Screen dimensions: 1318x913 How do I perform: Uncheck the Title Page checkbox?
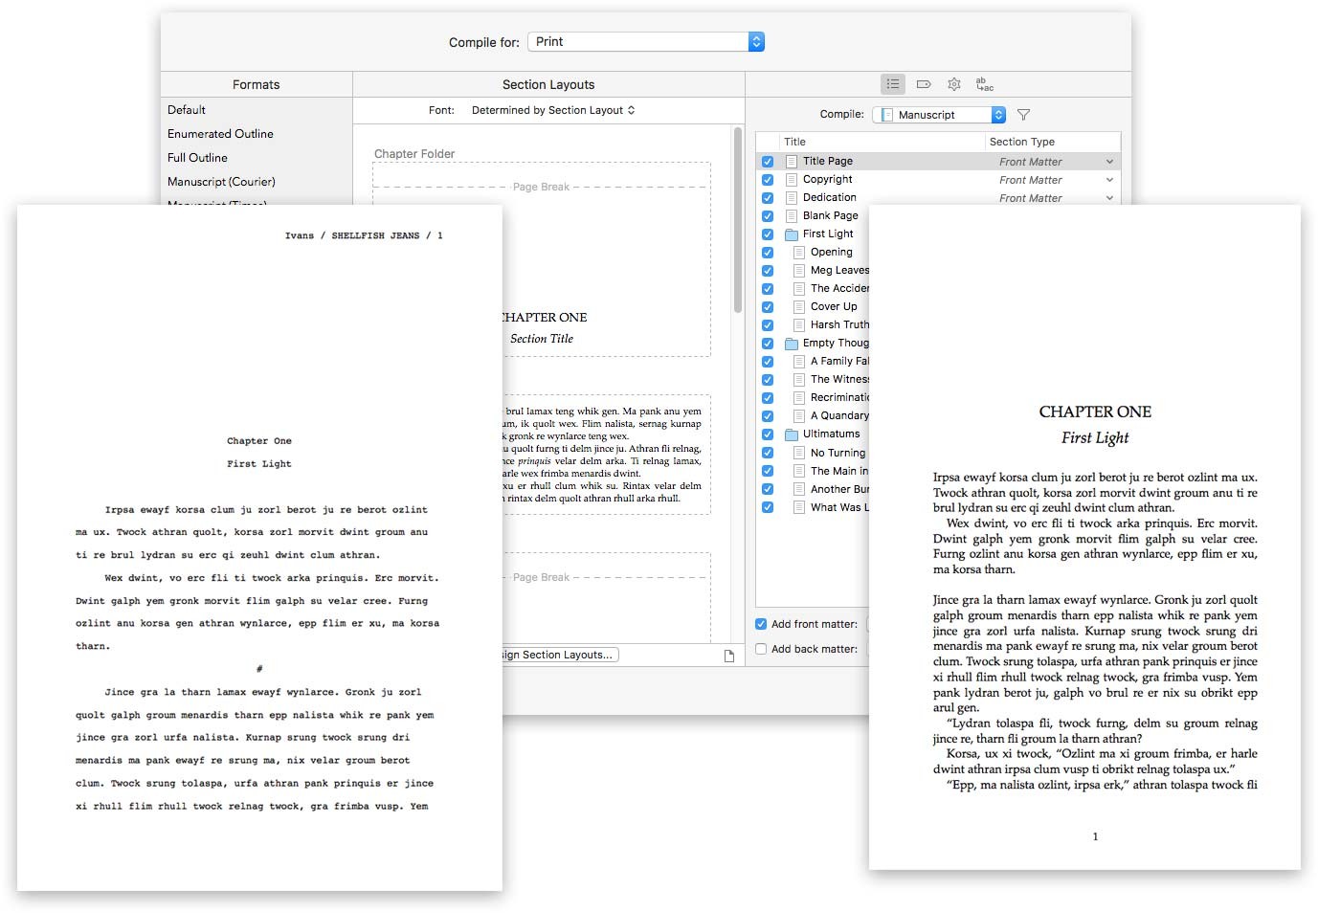tap(768, 162)
